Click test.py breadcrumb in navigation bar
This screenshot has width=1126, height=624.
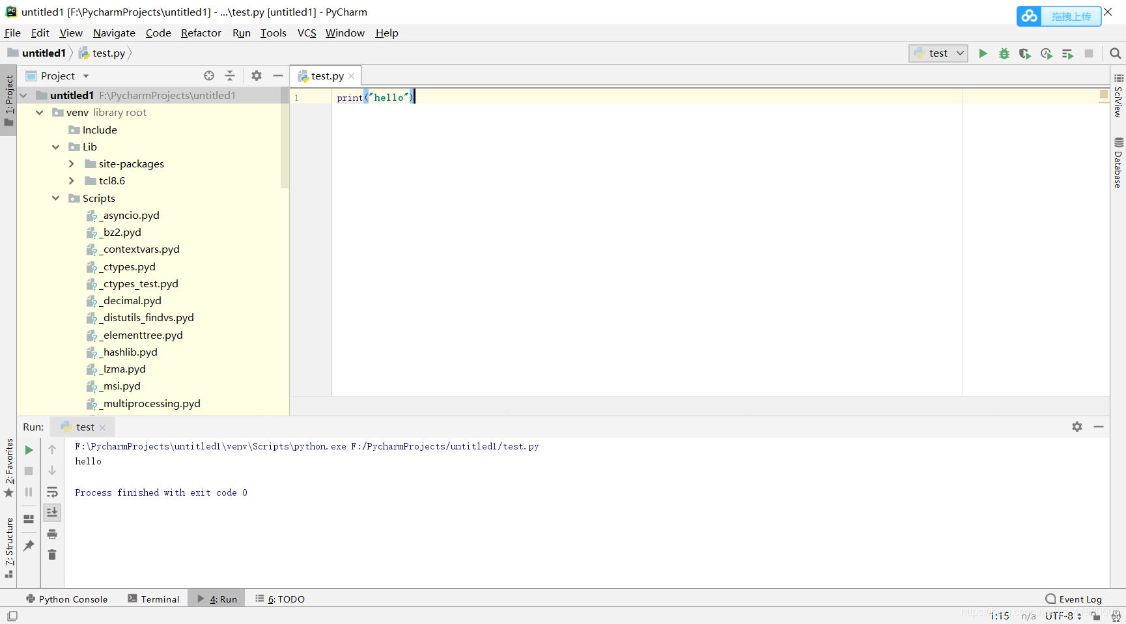point(102,53)
